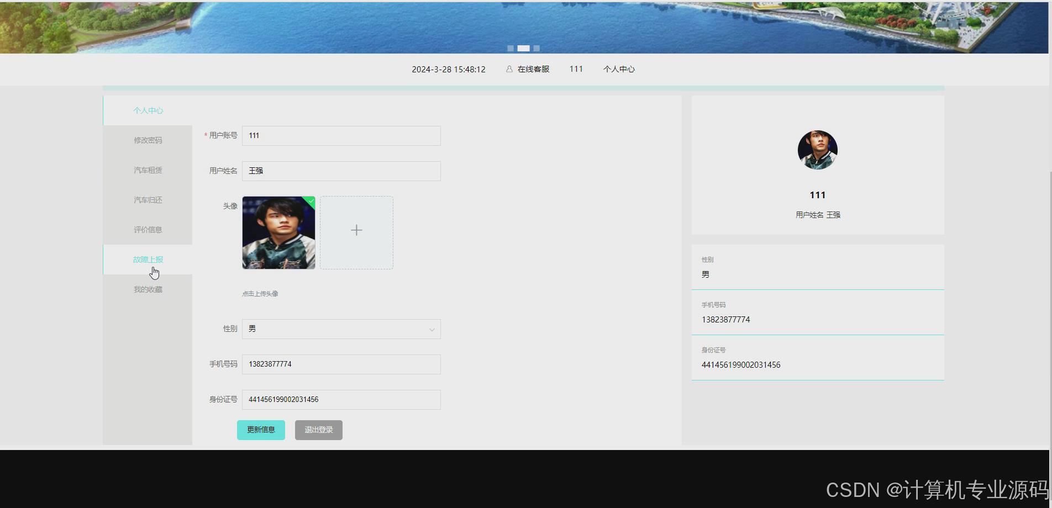Viewport: 1052px width, 508px height.
Task: Click the green checkmark on avatar thumbnail
Action: pos(311,201)
